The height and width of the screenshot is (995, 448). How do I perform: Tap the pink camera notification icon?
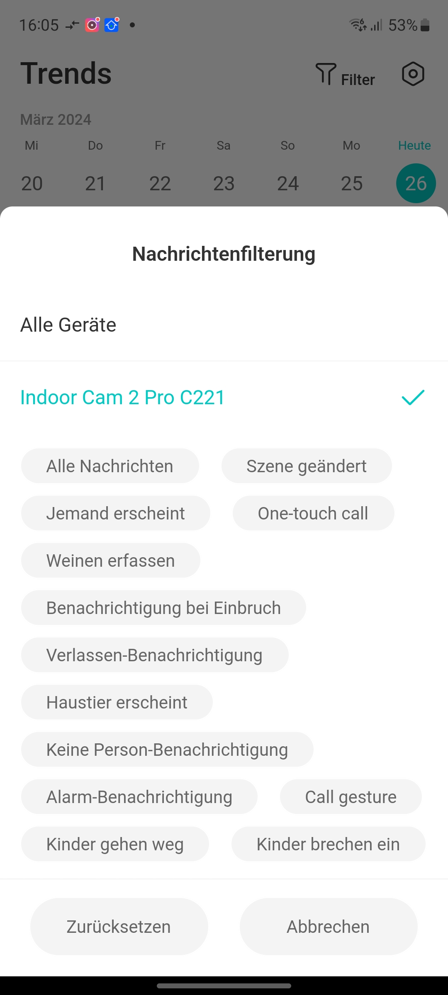tap(93, 25)
